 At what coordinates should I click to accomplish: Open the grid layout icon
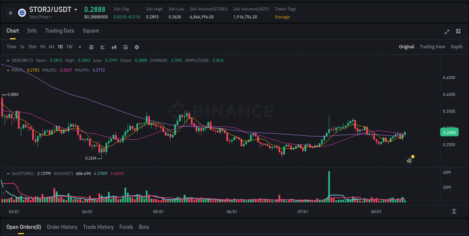458,32
